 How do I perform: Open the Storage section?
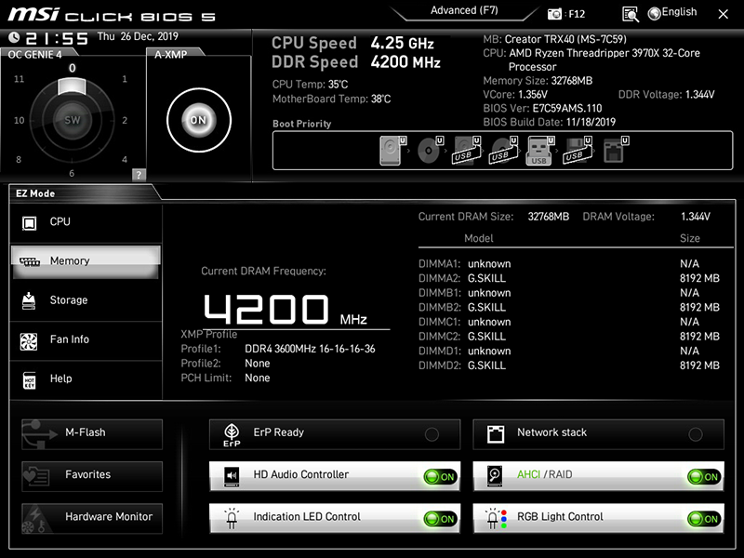click(x=86, y=300)
